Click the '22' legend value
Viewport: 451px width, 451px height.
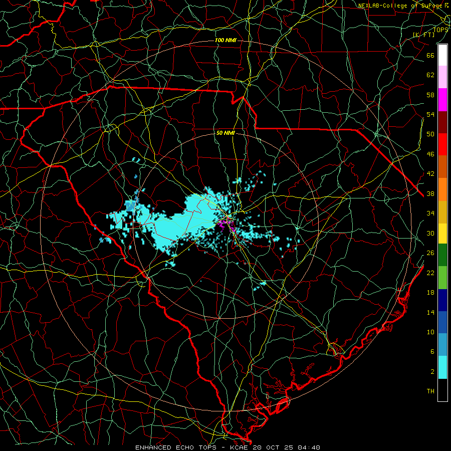click(430, 273)
